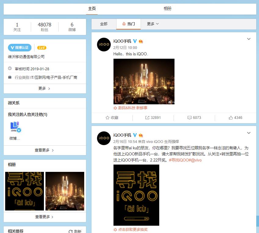Image resolution: width=259 pixels, height=233 pixels.
Task: Open post options chevron on 2月12日 post
Action: [249, 39]
